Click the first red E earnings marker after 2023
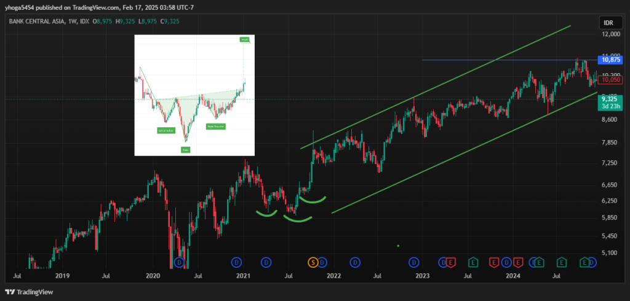 (451, 262)
